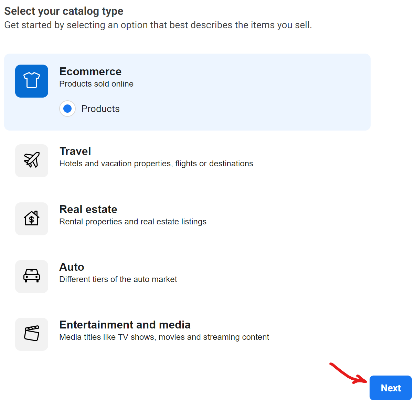Select the Entertainment clapperboard icon
Screen dimensions: 415x402
32,334
